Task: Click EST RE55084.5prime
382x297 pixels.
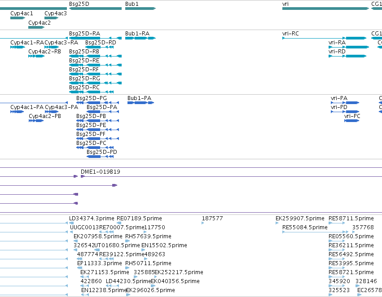Action: point(315,232)
